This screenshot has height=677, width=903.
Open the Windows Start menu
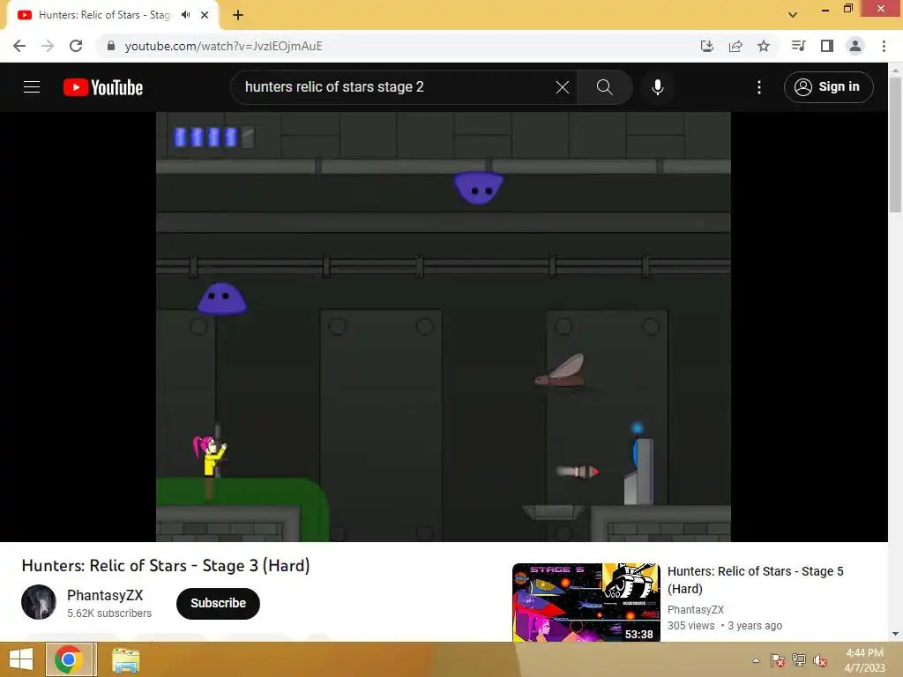click(21, 659)
